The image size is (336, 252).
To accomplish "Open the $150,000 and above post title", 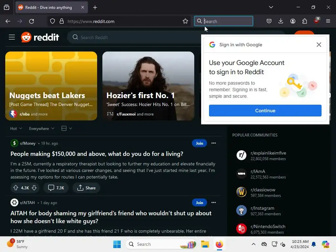I will point(97,154).
